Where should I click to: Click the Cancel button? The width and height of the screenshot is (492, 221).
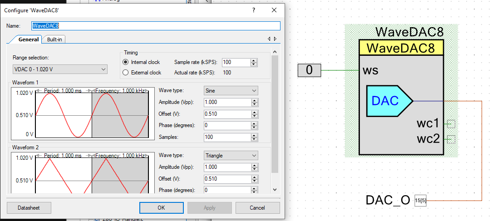257,208
